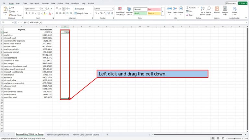Click Create a PDF
Image resolution: width=249 pixels, height=140 pixels.
(x=234, y=11)
